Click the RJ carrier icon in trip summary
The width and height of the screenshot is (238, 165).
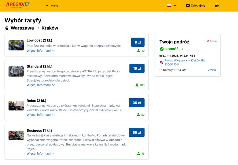click(x=161, y=62)
